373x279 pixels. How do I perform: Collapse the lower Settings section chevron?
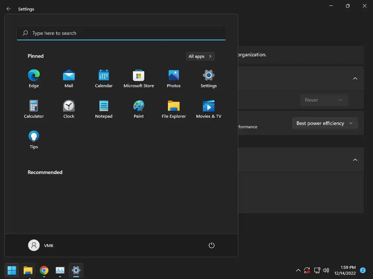355,160
